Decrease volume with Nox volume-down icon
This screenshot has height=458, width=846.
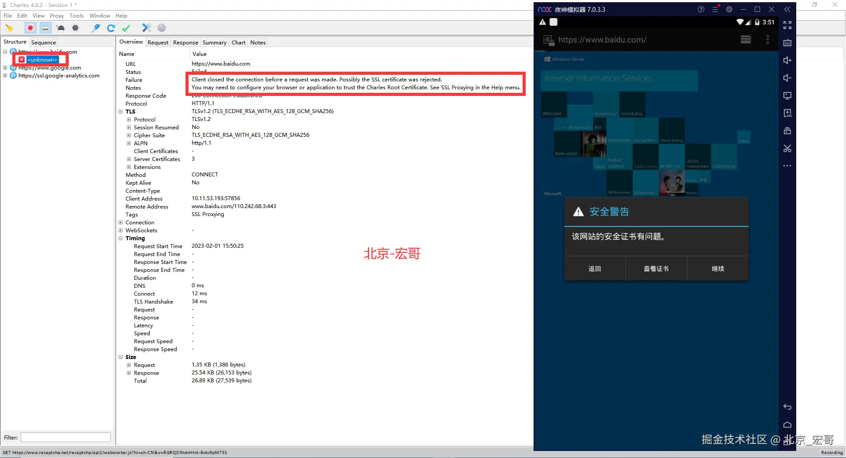tap(787, 78)
